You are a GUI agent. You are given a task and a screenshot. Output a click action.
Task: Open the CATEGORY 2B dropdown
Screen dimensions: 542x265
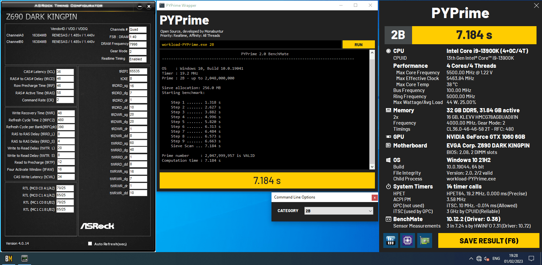coord(339,211)
